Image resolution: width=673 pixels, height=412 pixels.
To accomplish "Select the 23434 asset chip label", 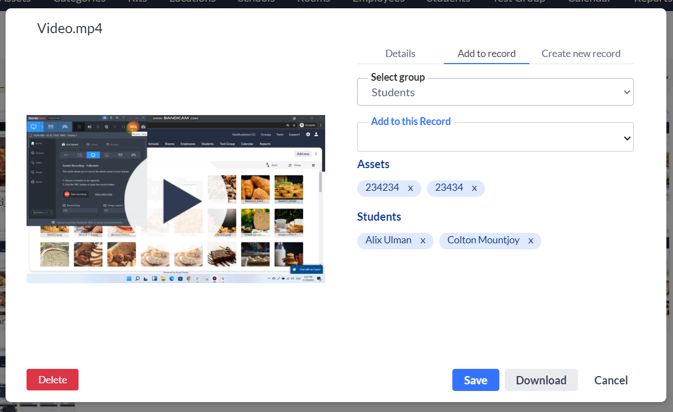I will [449, 187].
